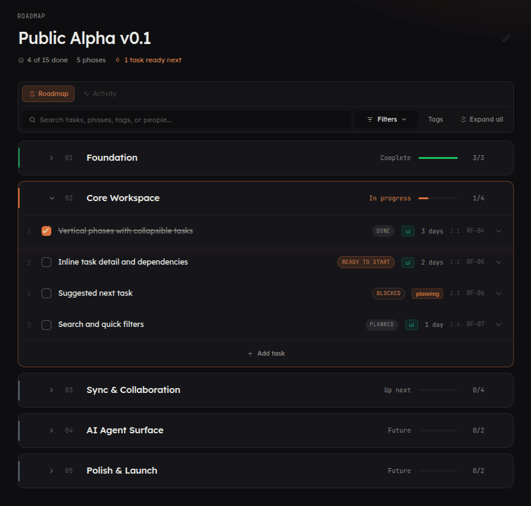Click the BLOCKED status badge
531x506 pixels.
389,293
